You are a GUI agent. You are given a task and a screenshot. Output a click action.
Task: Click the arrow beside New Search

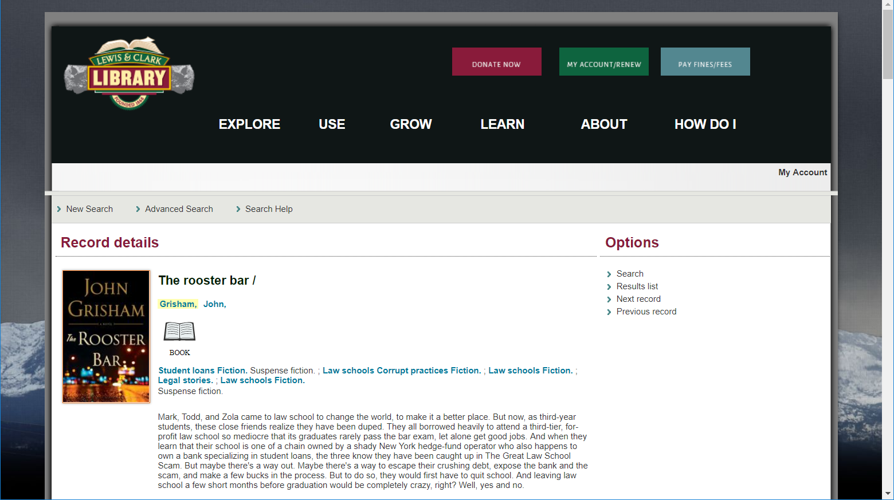tap(59, 209)
